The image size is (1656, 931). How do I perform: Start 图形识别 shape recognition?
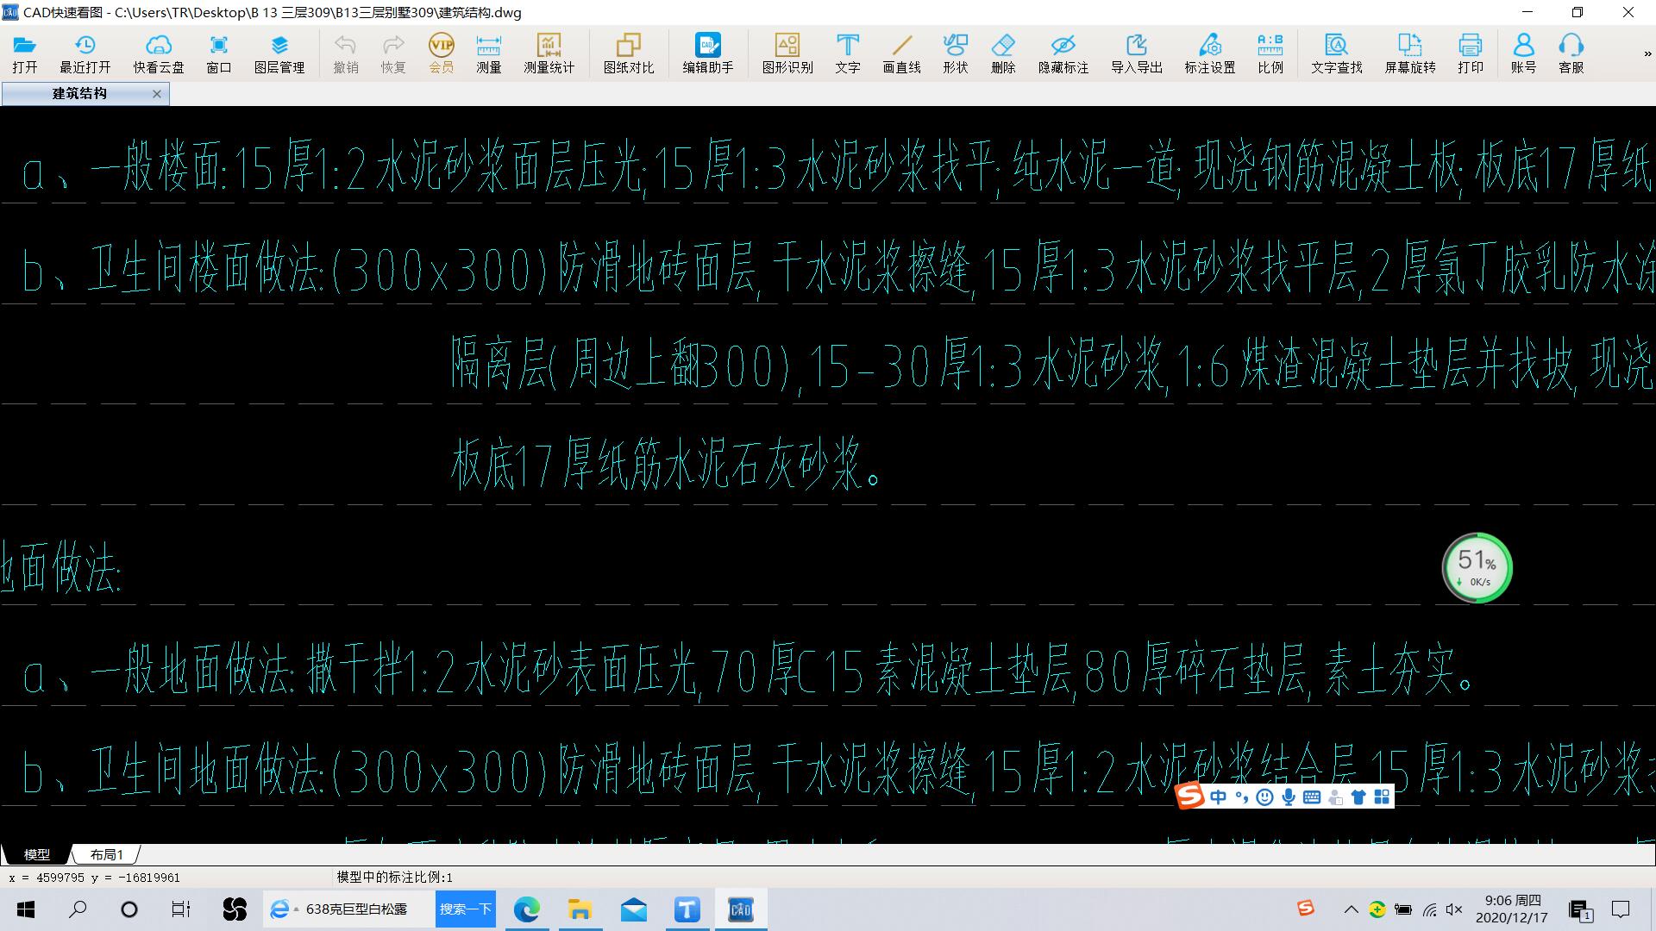[x=787, y=53]
